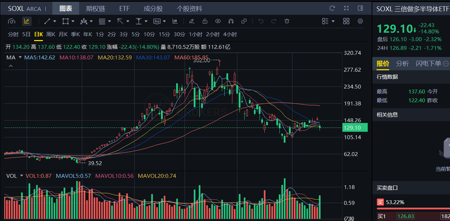Select the 1小时 timeframe
450x221 pixels.
[x=195, y=34]
